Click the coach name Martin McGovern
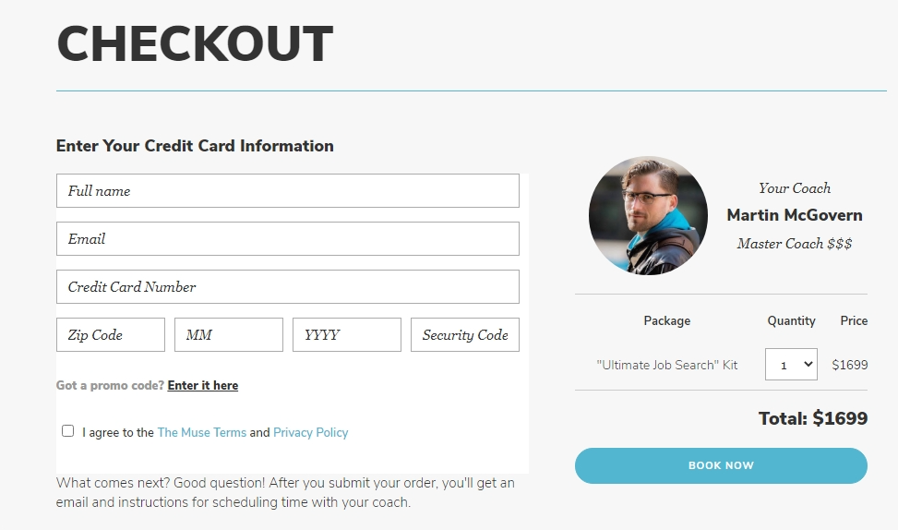Screen dimensions: 898x530 [x=795, y=215]
